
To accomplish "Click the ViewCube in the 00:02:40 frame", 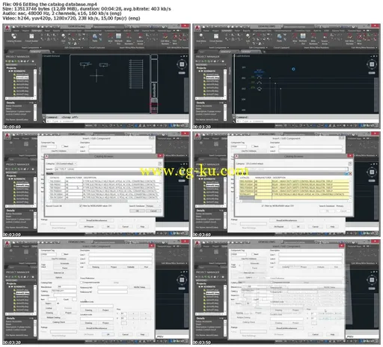I will [372, 172].
